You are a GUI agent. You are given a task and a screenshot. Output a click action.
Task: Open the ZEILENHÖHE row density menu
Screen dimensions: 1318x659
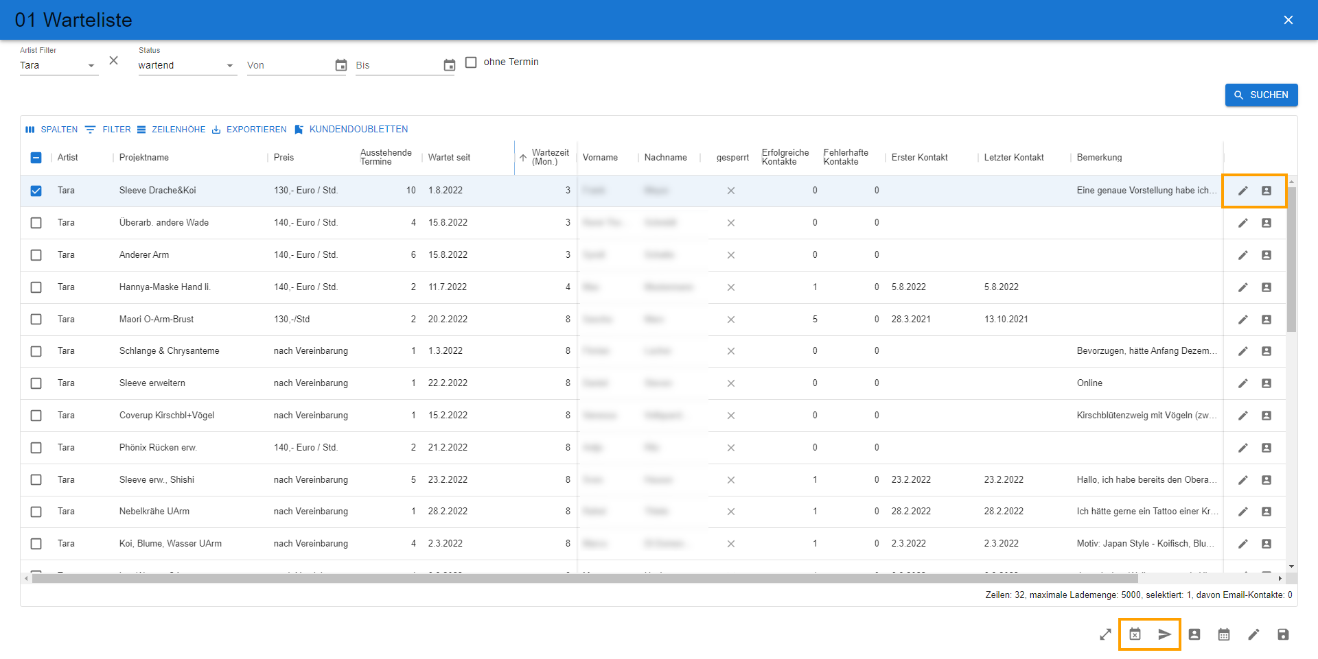(171, 130)
